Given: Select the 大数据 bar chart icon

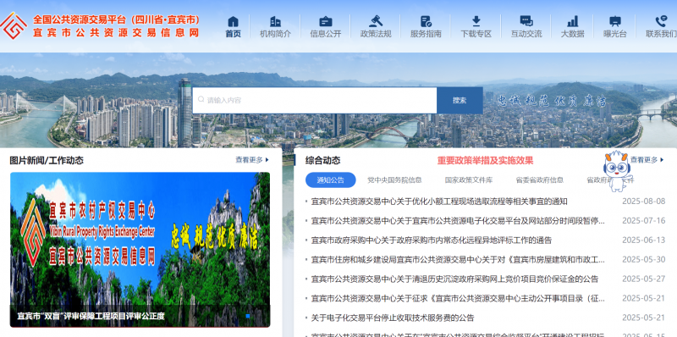Looking at the screenshot, I should click(x=573, y=21).
